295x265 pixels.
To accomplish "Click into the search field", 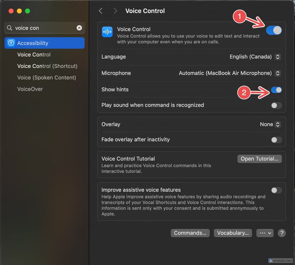I will (45, 28).
